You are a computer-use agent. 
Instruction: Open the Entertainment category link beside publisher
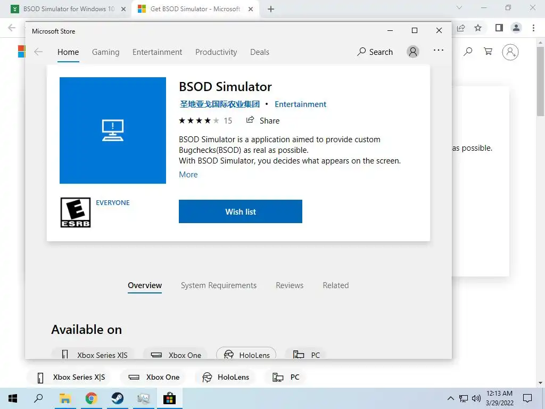coord(300,104)
